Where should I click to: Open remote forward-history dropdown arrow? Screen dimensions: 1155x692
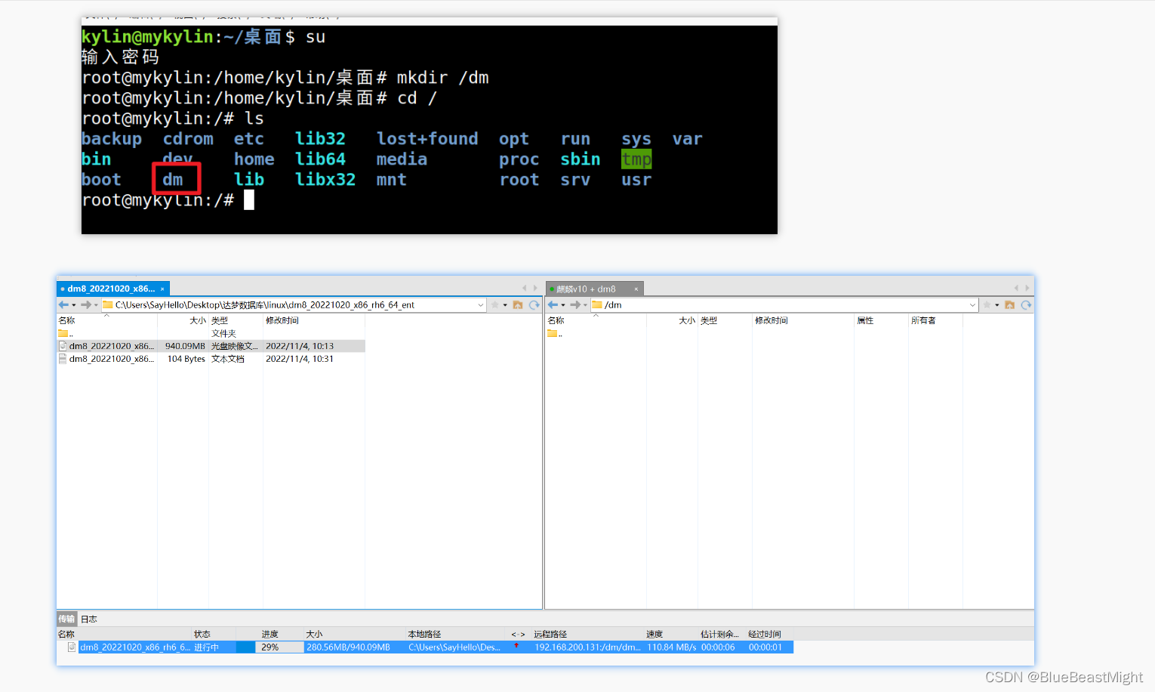click(x=586, y=305)
